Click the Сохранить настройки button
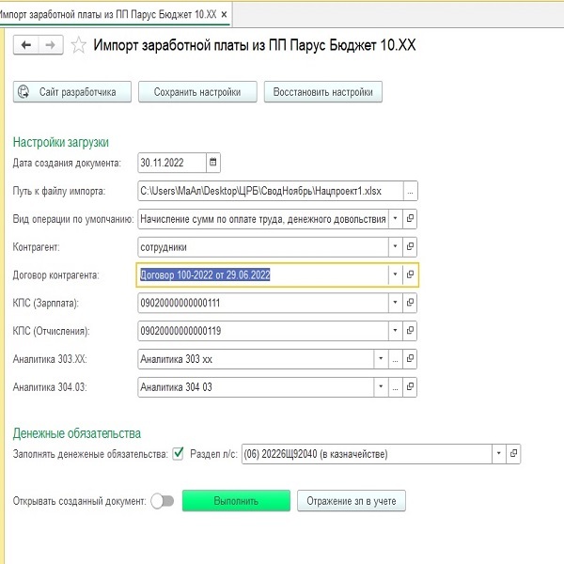The width and height of the screenshot is (564, 564). tap(197, 92)
